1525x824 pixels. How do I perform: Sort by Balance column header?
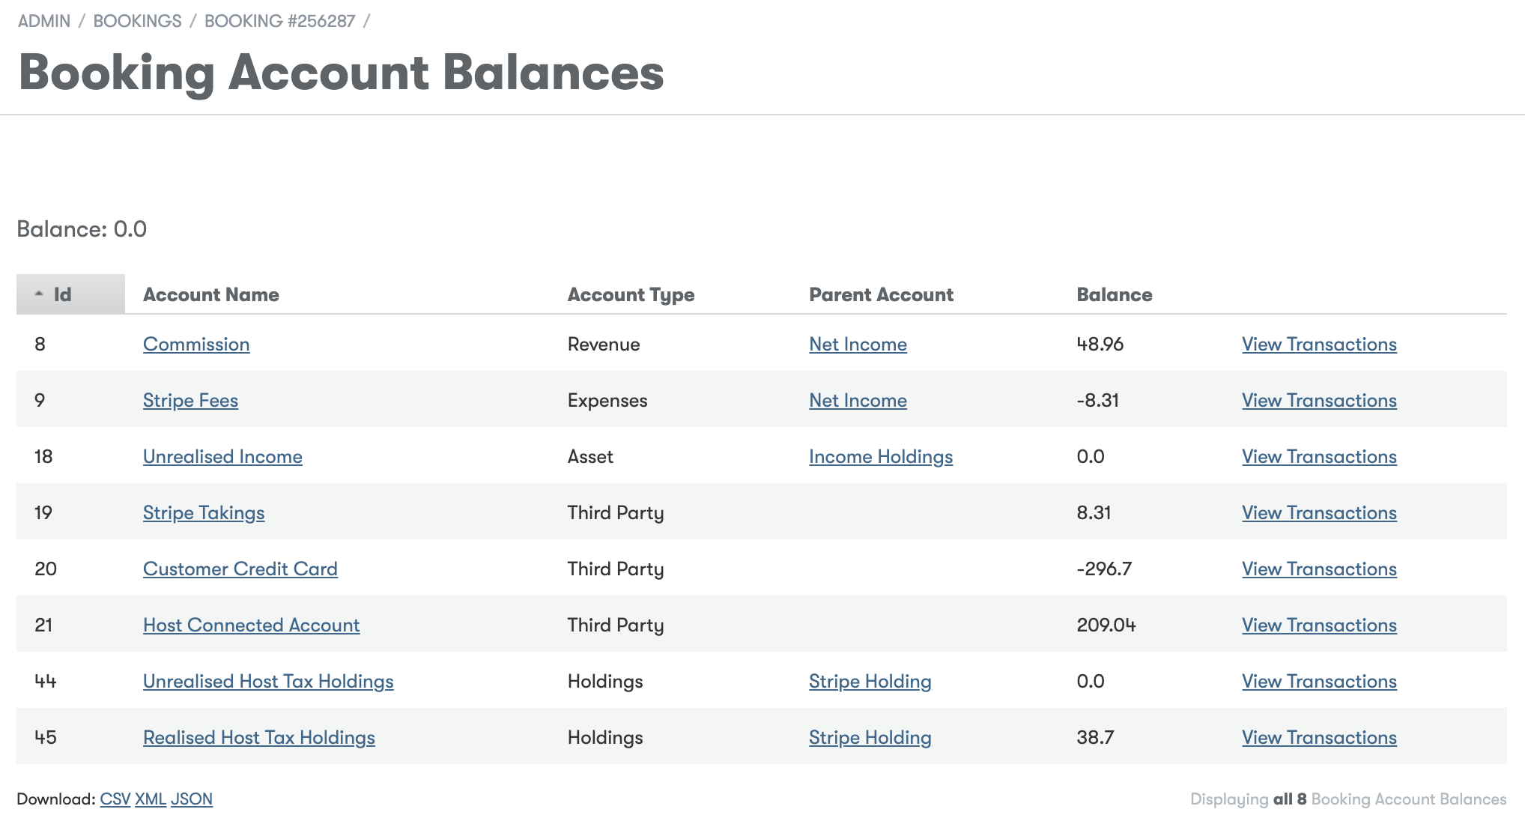[x=1114, y=294]
